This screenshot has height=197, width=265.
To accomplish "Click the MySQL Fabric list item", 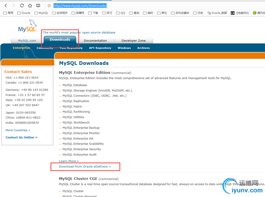I will 72,107.
